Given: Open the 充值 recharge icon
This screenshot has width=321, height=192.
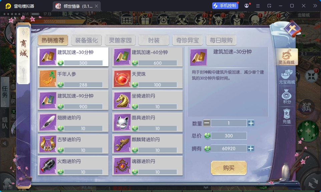Looking at the screenshot, I should coord(287,116).
